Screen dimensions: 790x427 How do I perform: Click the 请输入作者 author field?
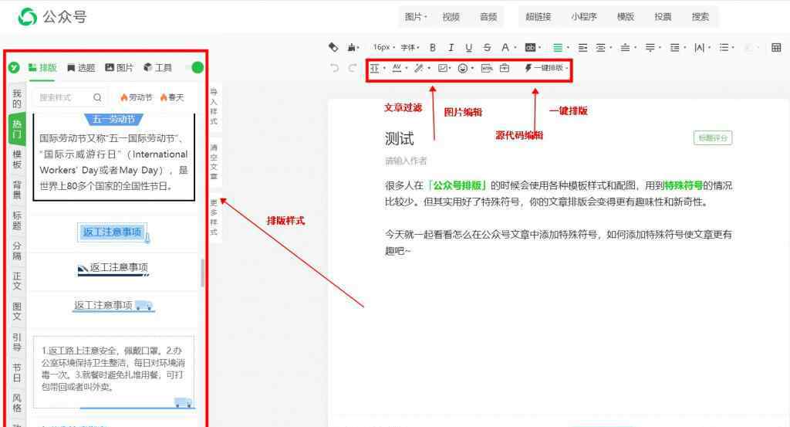click(406, 161)
